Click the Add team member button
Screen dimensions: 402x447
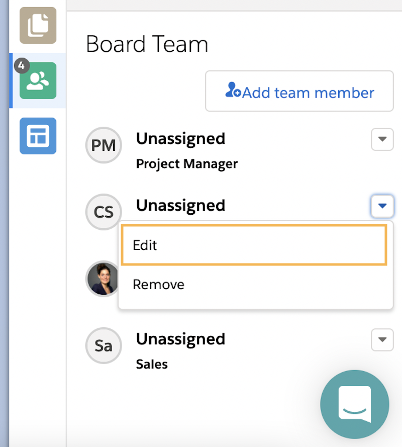[299, 91]
